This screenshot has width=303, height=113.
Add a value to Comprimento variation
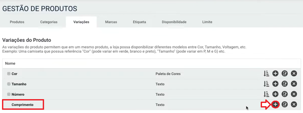coord(275,104)
